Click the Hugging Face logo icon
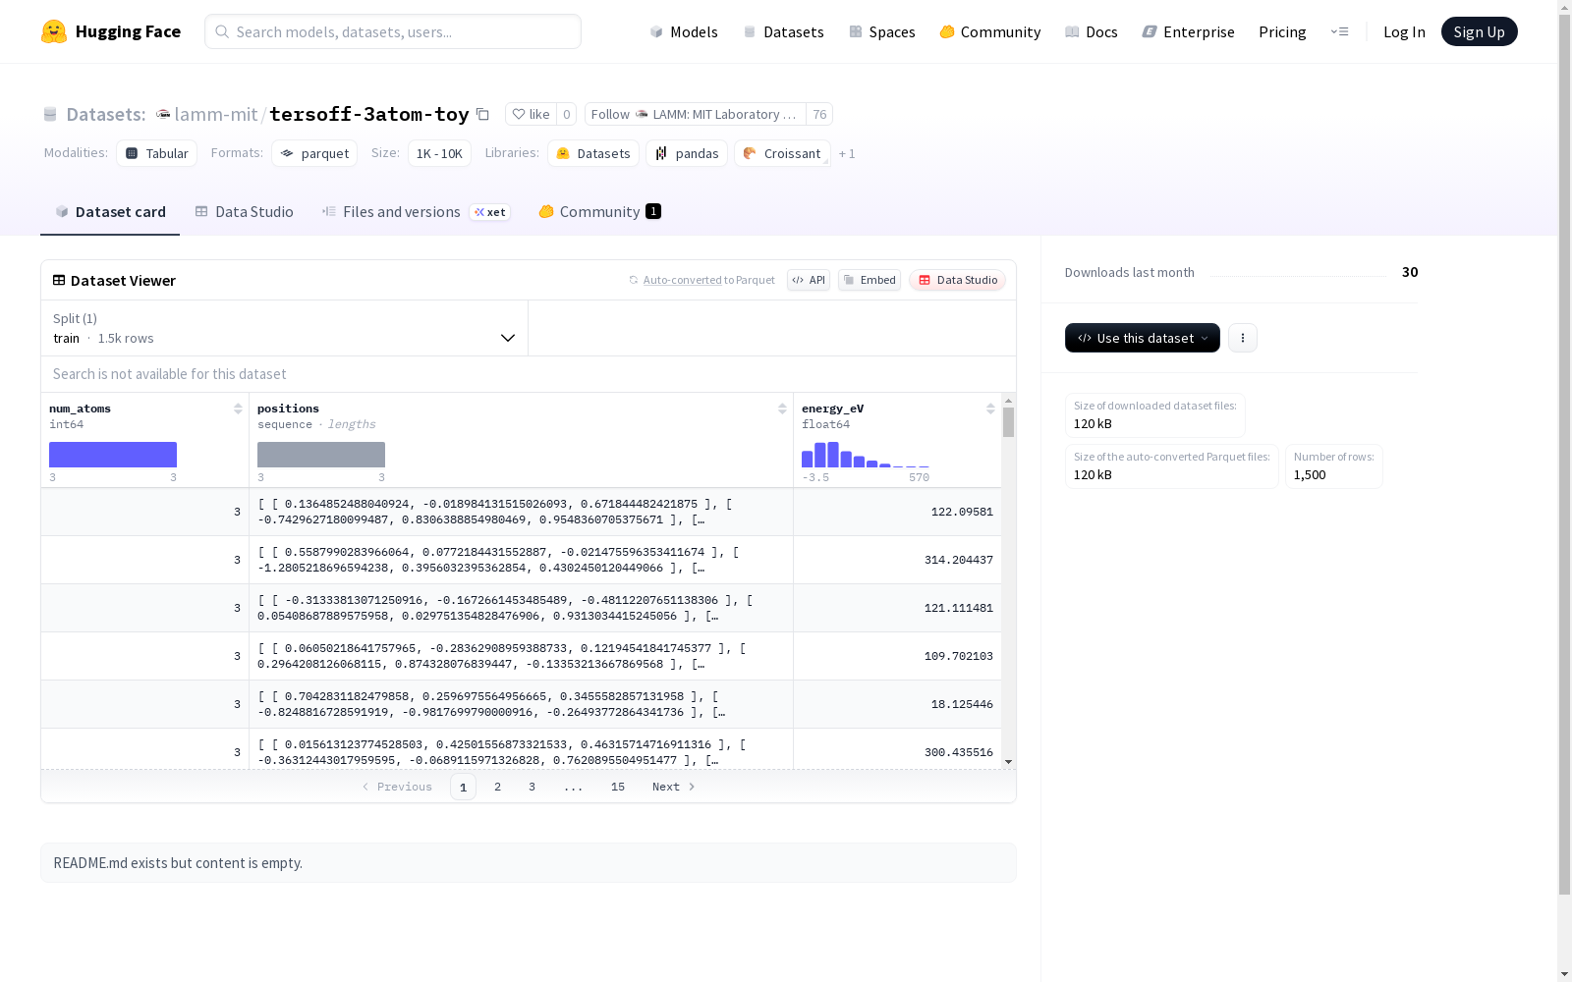Image resolution: width=1572 pixels, height=982 pixels. (x=54, y=31)
